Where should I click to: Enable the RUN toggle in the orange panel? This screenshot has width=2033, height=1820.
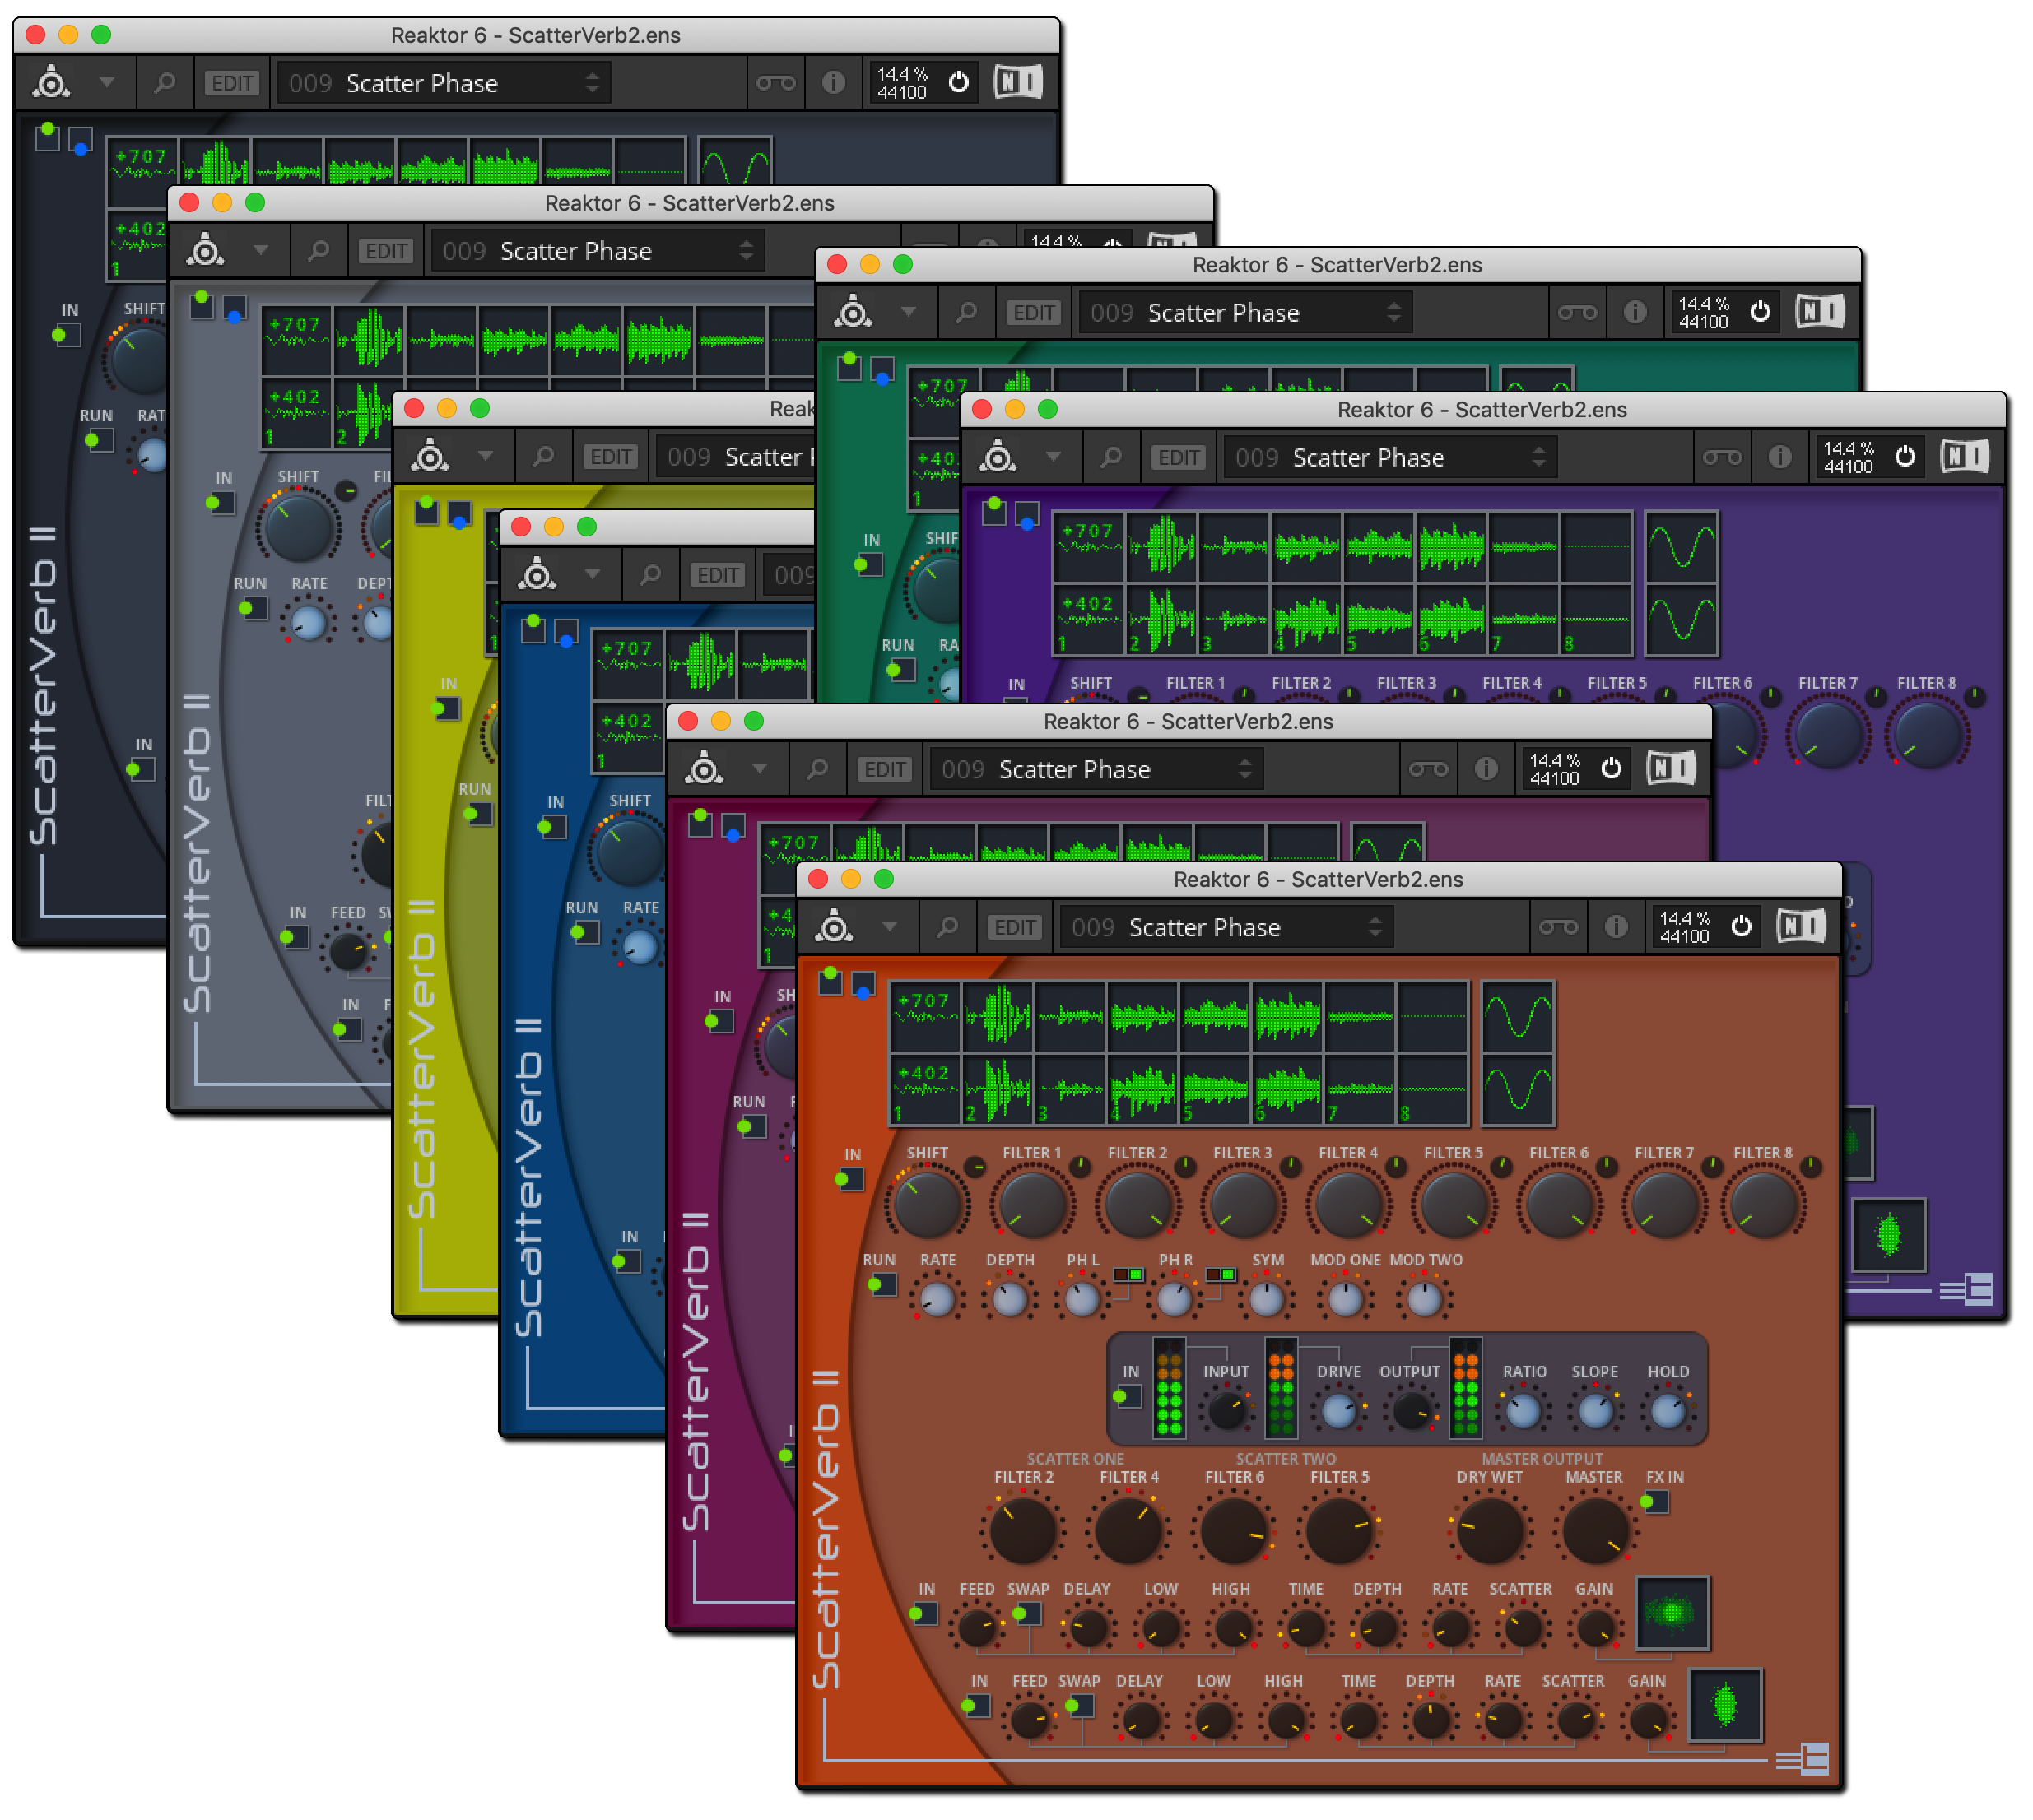[x=881, y=1283]
